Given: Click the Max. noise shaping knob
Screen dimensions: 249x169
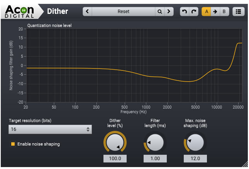Looking at the screenshot, I should pos(195,142).
